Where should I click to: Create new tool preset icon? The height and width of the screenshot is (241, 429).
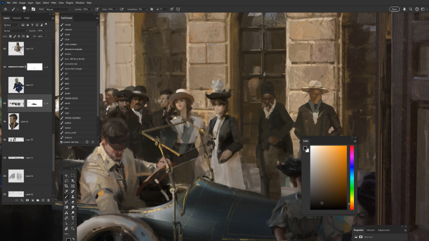87,142
